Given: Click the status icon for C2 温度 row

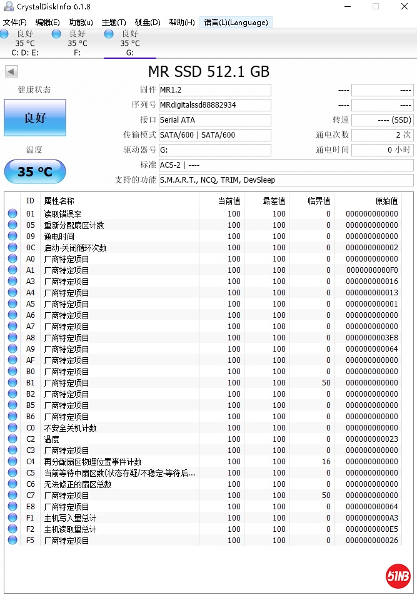Looking at the screenshot, I should tap(13, 439).
